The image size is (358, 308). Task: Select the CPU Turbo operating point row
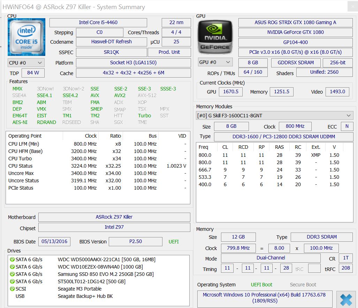98,159
